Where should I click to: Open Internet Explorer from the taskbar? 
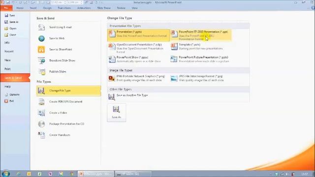(18, 174)
